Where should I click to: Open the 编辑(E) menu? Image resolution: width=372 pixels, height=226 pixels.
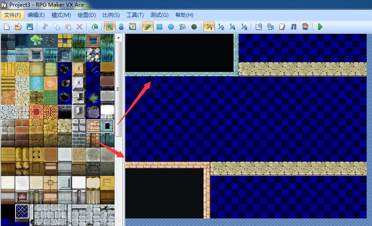[x=36, y=15]
